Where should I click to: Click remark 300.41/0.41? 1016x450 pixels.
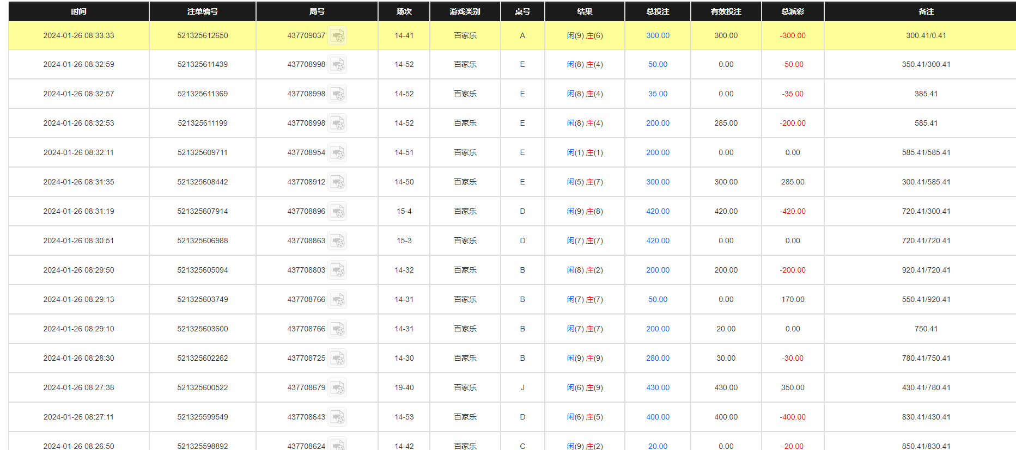click(x=926, y=35)
